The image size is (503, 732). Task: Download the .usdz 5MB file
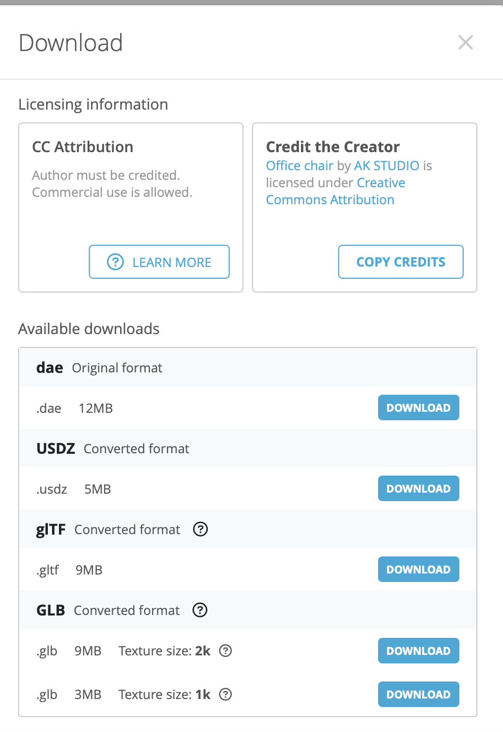(418, 488)
